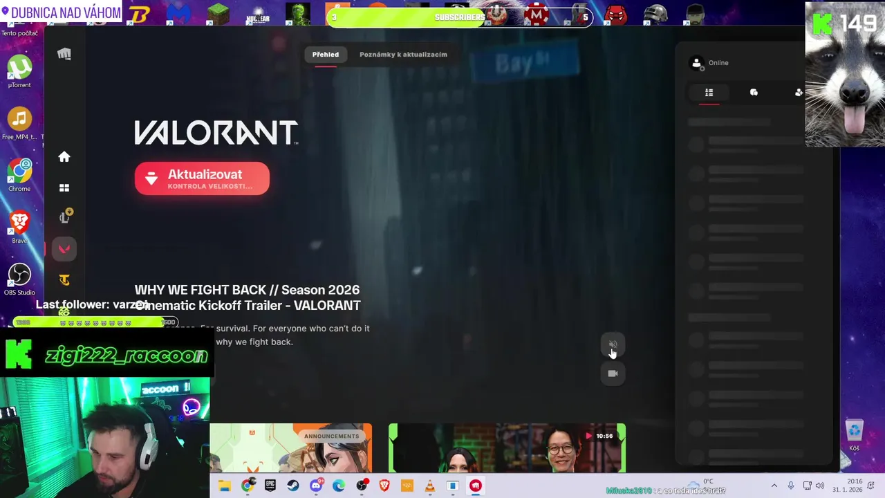Unmute the trailer sound
This screenshot has height=498, width=885.
tap(613, 344)
